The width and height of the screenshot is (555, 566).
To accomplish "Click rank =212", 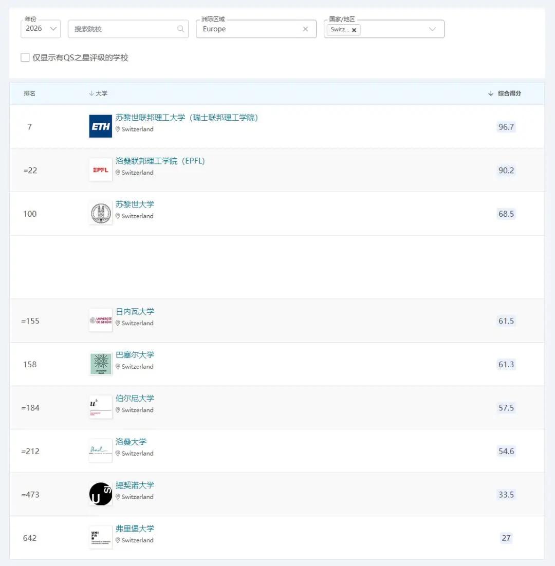I will (x=30, y=451).
